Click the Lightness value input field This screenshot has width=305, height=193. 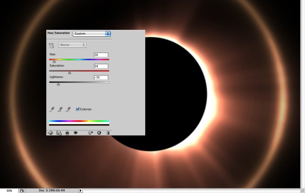[101, 78]
